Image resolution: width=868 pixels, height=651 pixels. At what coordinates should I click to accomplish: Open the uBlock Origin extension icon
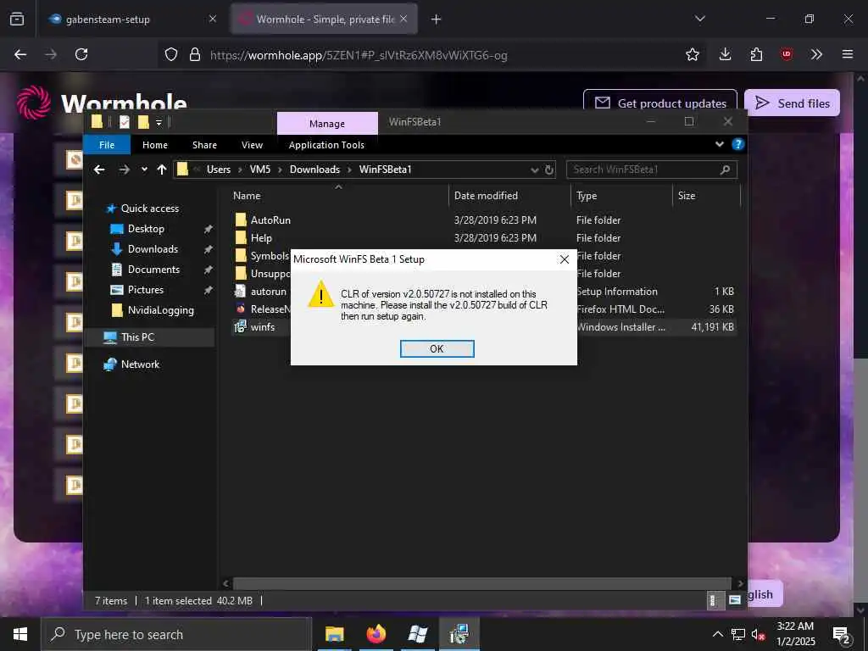click(x=787, y=54)
